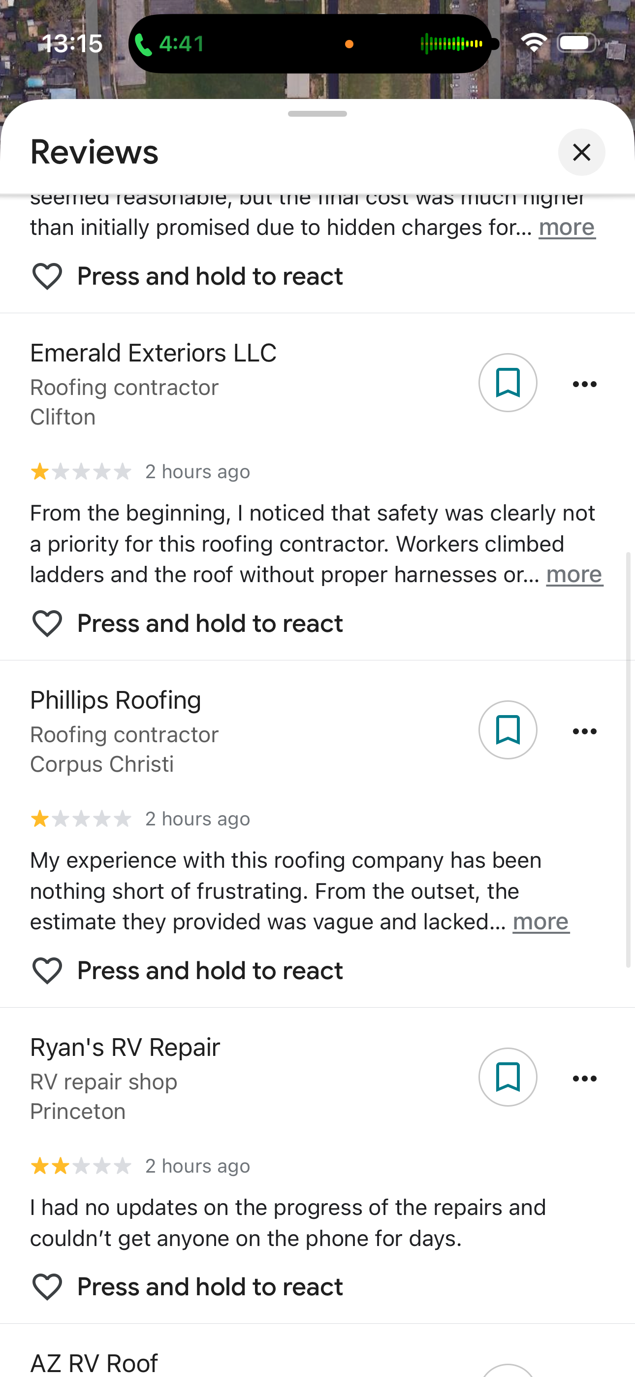Open more options for Ryan's RV Repair
635x1377 pixels.
pyautogui.click(x=584, y=1078)
